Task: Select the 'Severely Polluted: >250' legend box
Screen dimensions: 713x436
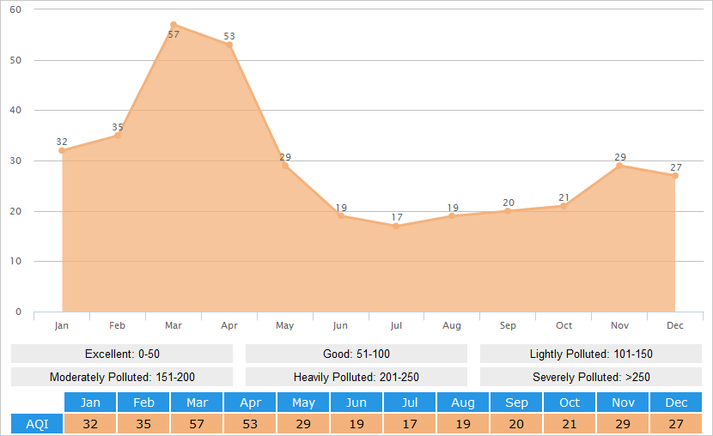Action: 591,377
